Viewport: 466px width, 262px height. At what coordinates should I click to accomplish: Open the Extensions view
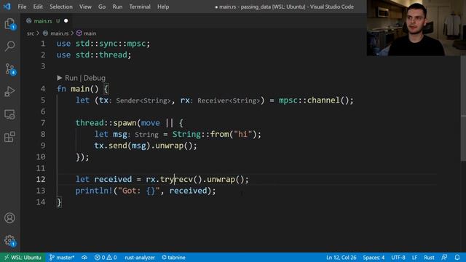point(9,137)
